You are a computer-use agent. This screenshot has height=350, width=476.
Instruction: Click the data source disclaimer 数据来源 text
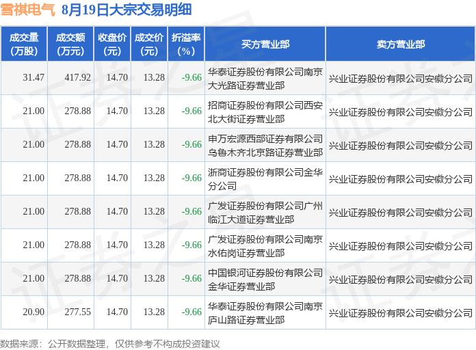pyautogui.click(x=110, y=344)
